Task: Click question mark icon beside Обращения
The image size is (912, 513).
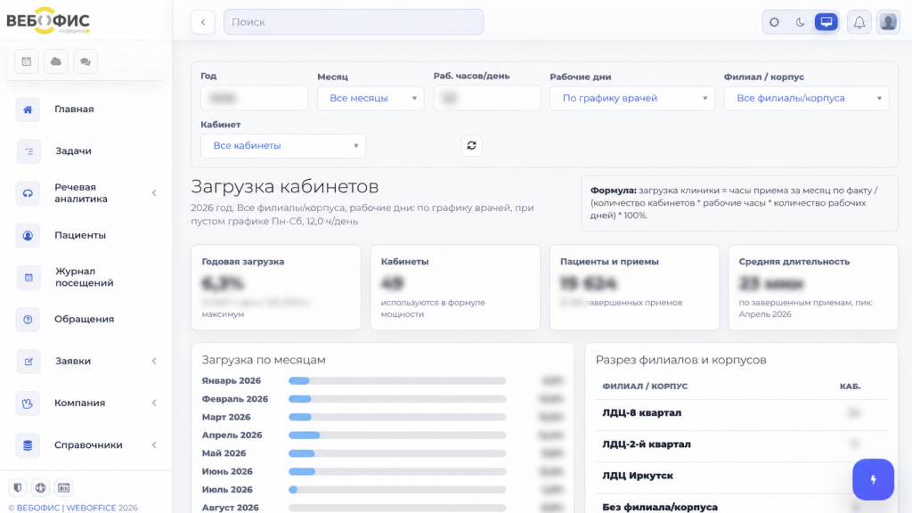Action: 28,320
